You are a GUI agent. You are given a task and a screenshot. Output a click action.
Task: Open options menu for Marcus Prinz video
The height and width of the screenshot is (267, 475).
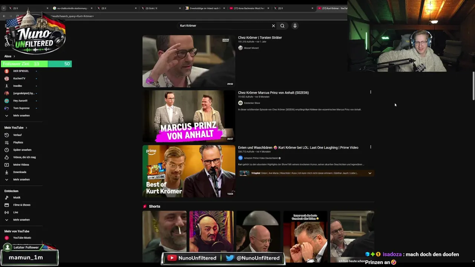[370, 92]
